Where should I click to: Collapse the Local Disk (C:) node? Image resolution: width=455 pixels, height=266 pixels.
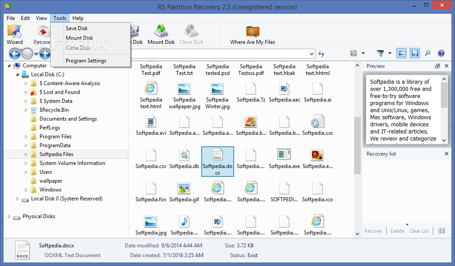pos(17,74)
